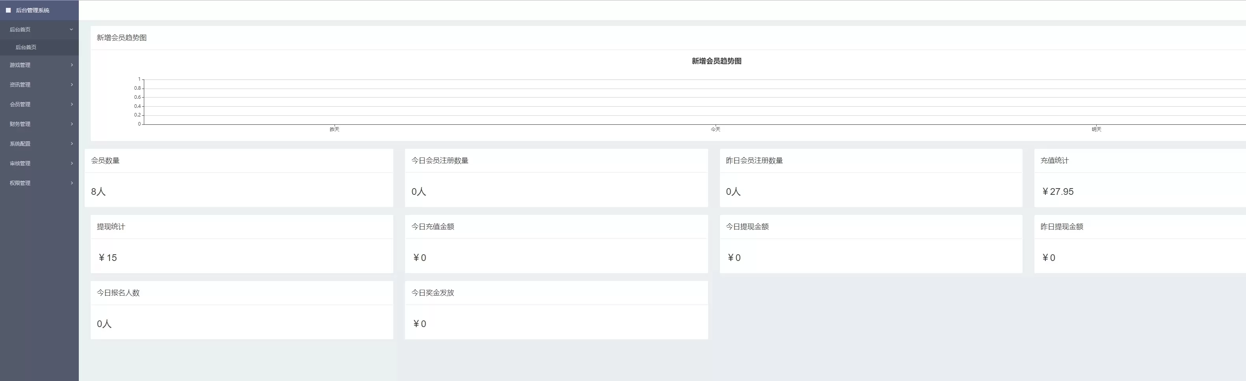Click the chevron icon beside 财务管理
The height and width of the screenshot is (381, 1246).
click(x=72, y=124)
